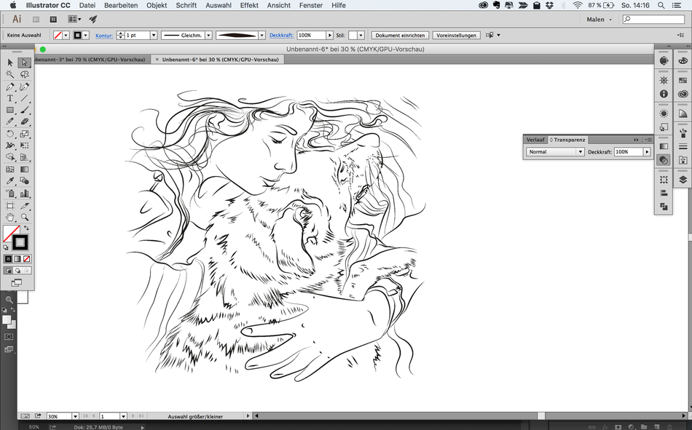Select the Zoom tool in toolbox
The image size is (692, 430).
pyautogui.click(x=24, y=217)
